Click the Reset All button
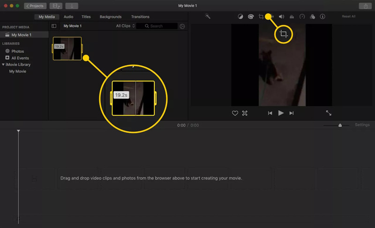375x228 pixels. 348,16
